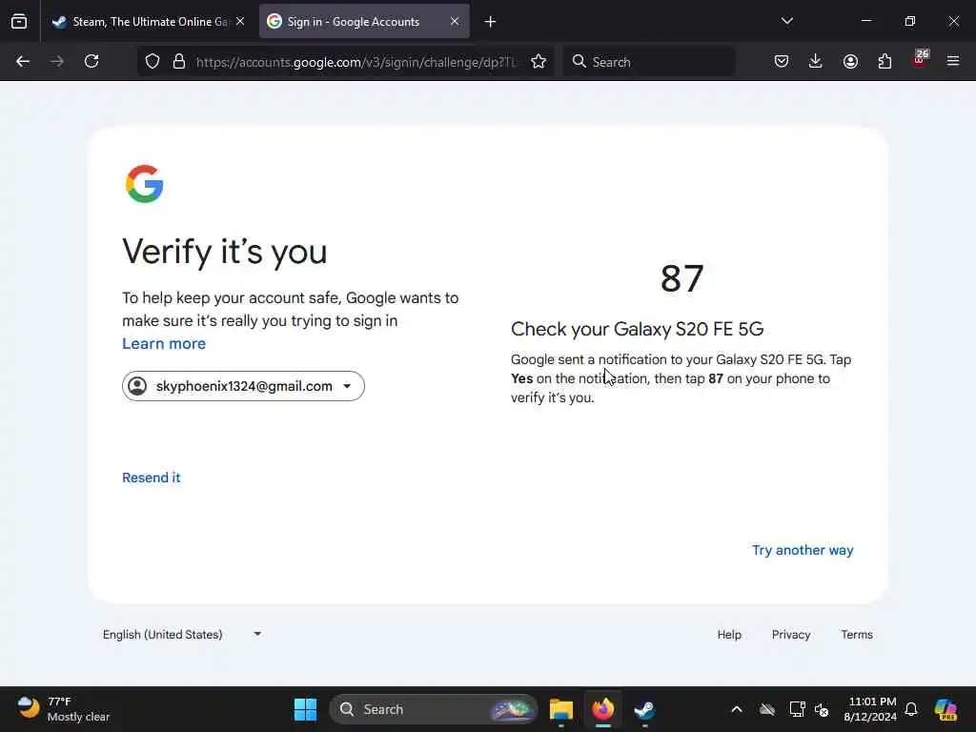Open weather widget showing 77°F
Viewport: 976px width, 732px height.
[63, 709]
